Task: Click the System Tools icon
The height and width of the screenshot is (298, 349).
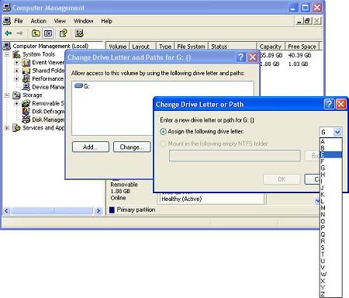Action: click(16, 54)
